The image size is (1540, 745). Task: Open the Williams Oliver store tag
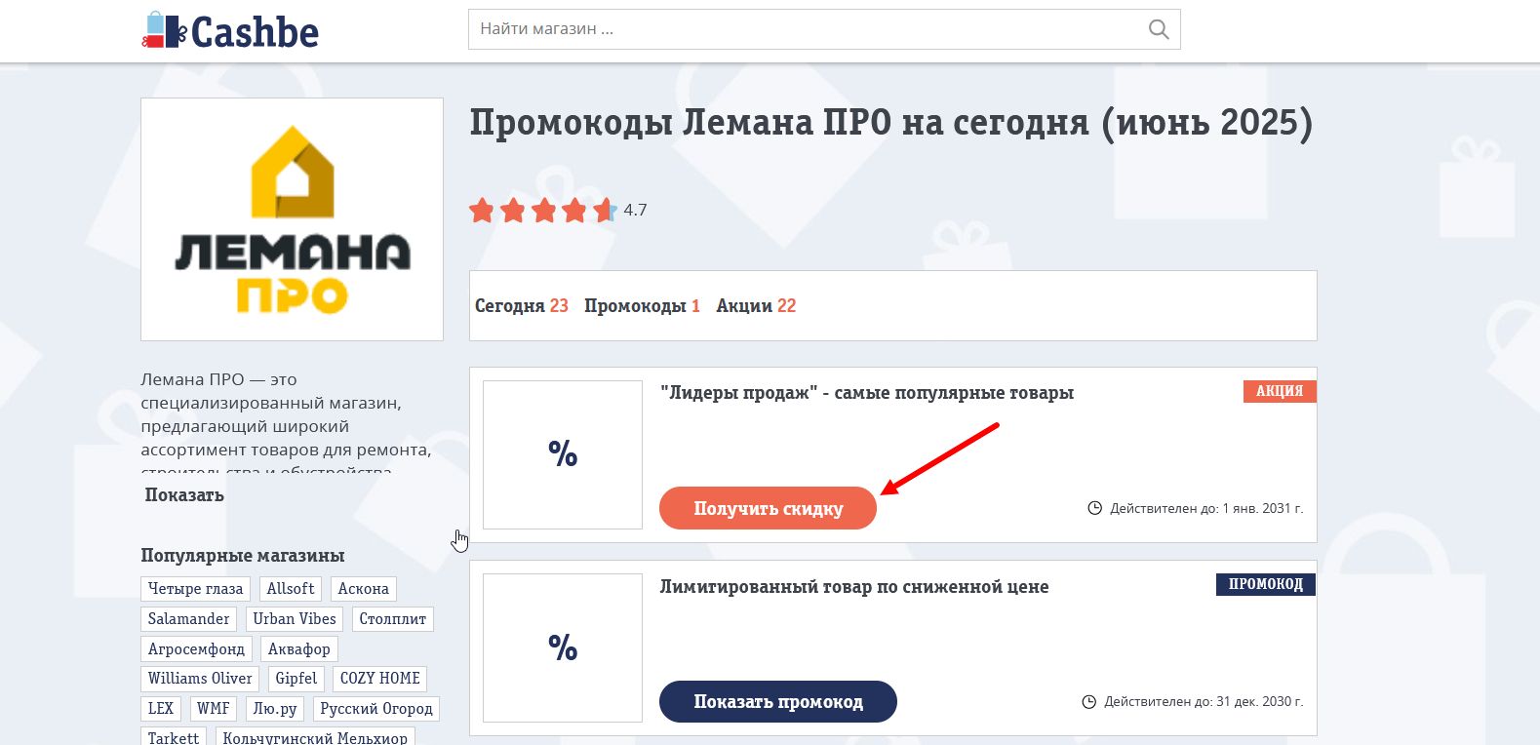click(200, 679)
